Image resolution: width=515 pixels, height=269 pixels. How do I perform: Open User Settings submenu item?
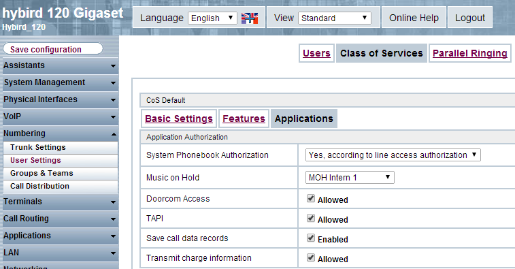[61, 160]
